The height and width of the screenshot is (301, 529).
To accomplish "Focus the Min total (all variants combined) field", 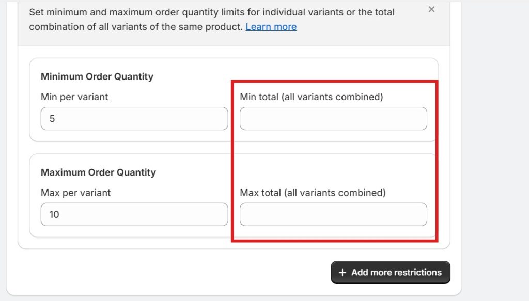I will 333,118.
